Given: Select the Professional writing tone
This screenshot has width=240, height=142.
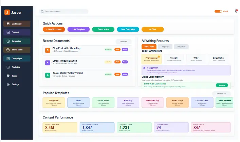Looking at the screenshot, I should 151,59.
